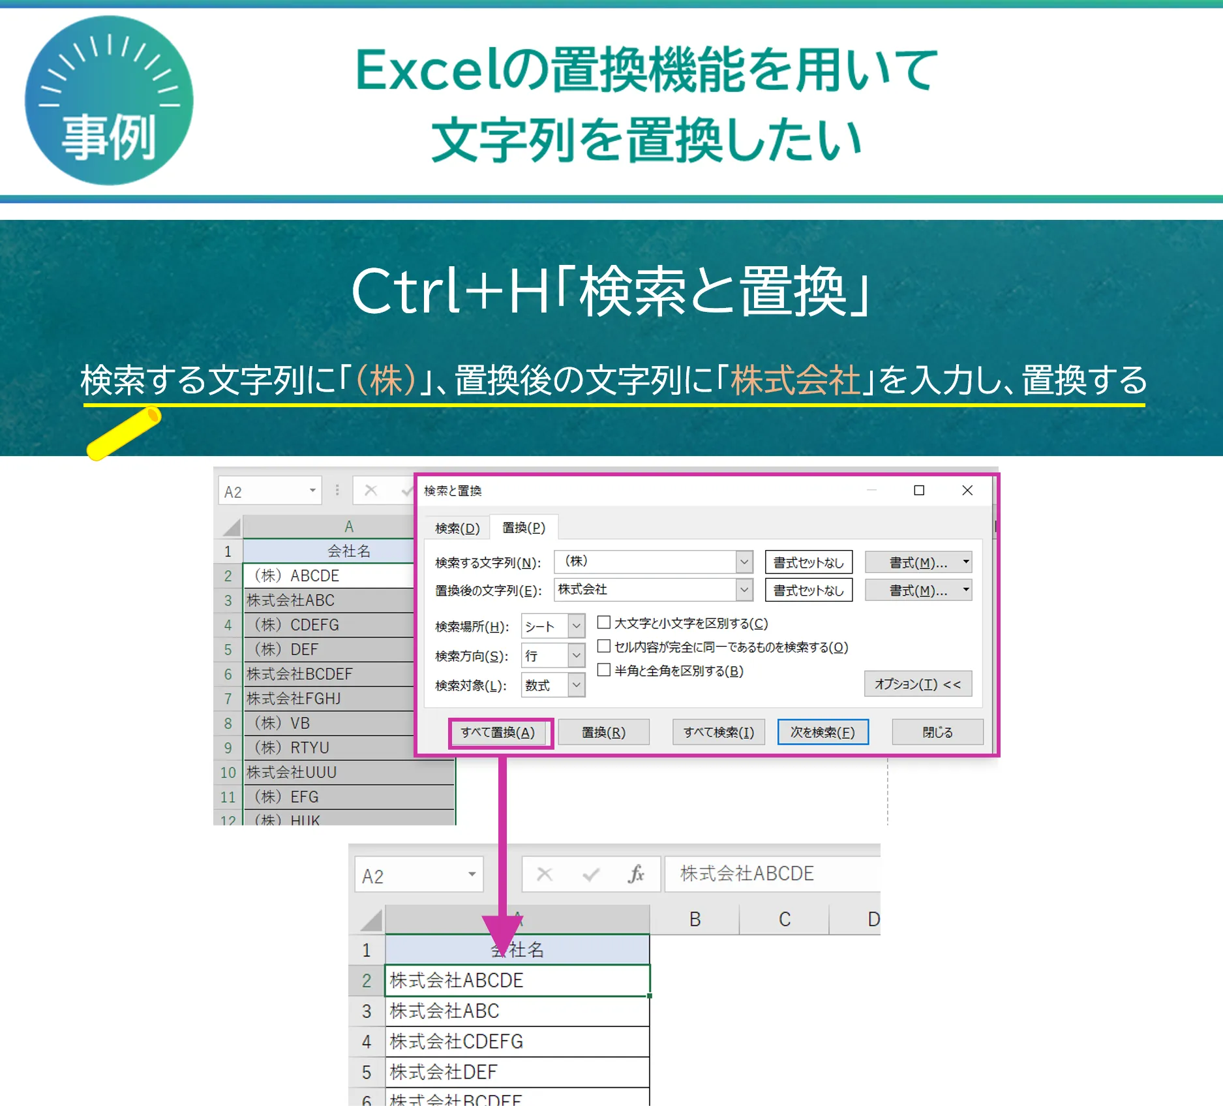Click the Find Next (次を検索) button
The height and width of the screenshot is (1106, 1223).
[823, 732]
